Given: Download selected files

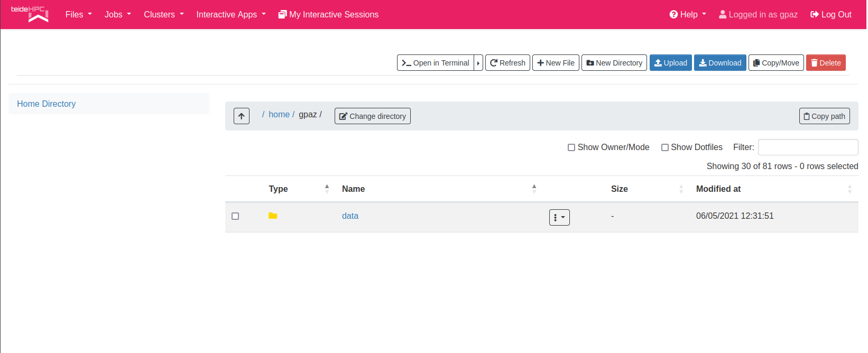Looking at the screenshot, I should click(x=719, y=63).
